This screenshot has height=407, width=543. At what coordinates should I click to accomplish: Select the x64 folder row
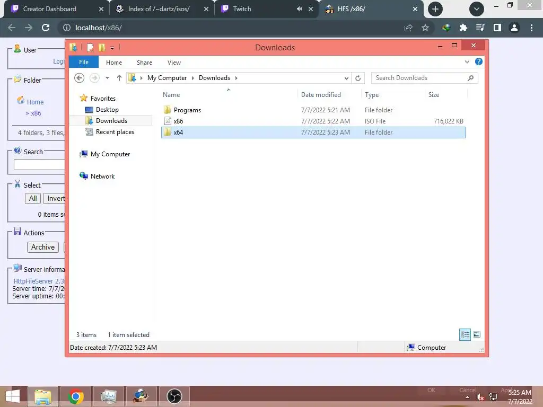tap(313, 132)
